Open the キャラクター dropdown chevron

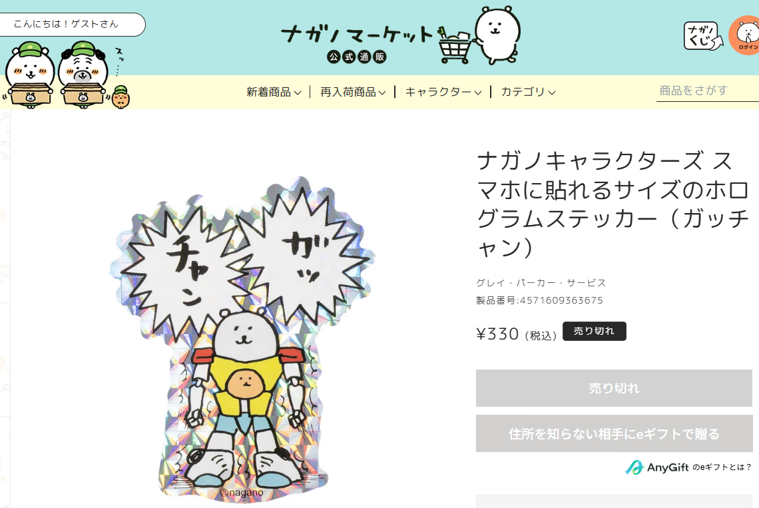(478, 93)
